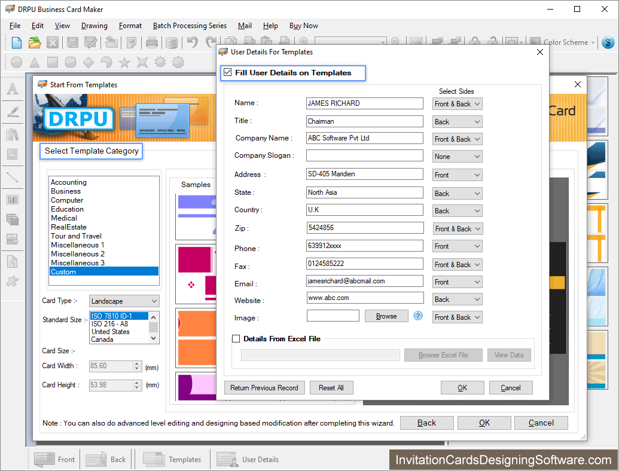Click the Save disk toolbar icon
This screenshot has height=471, width=619.
72,42
